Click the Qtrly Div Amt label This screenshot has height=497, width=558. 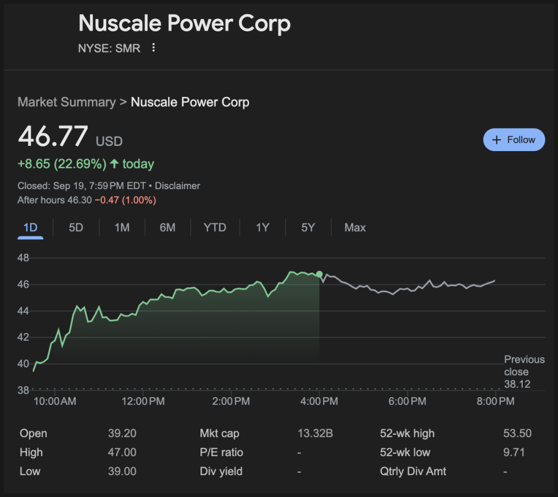[413, 471]
